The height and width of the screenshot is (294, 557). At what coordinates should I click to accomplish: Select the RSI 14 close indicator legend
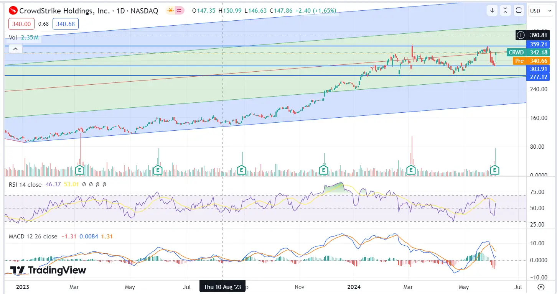[x=25, y=185]
